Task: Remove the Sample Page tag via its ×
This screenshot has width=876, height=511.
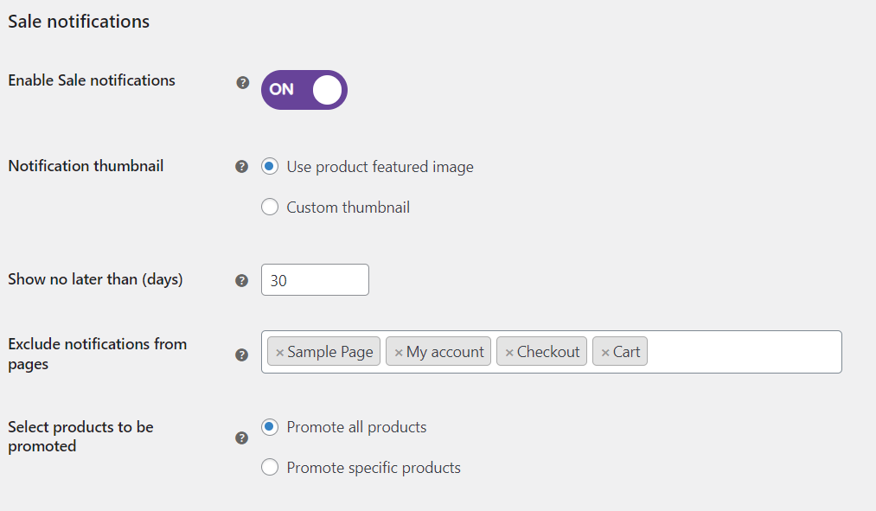Action: (x=279, y=353)
